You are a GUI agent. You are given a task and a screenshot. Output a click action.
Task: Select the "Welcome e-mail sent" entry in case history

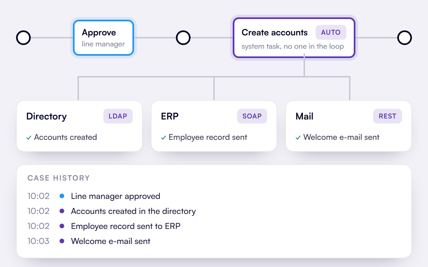coord(111,241)
